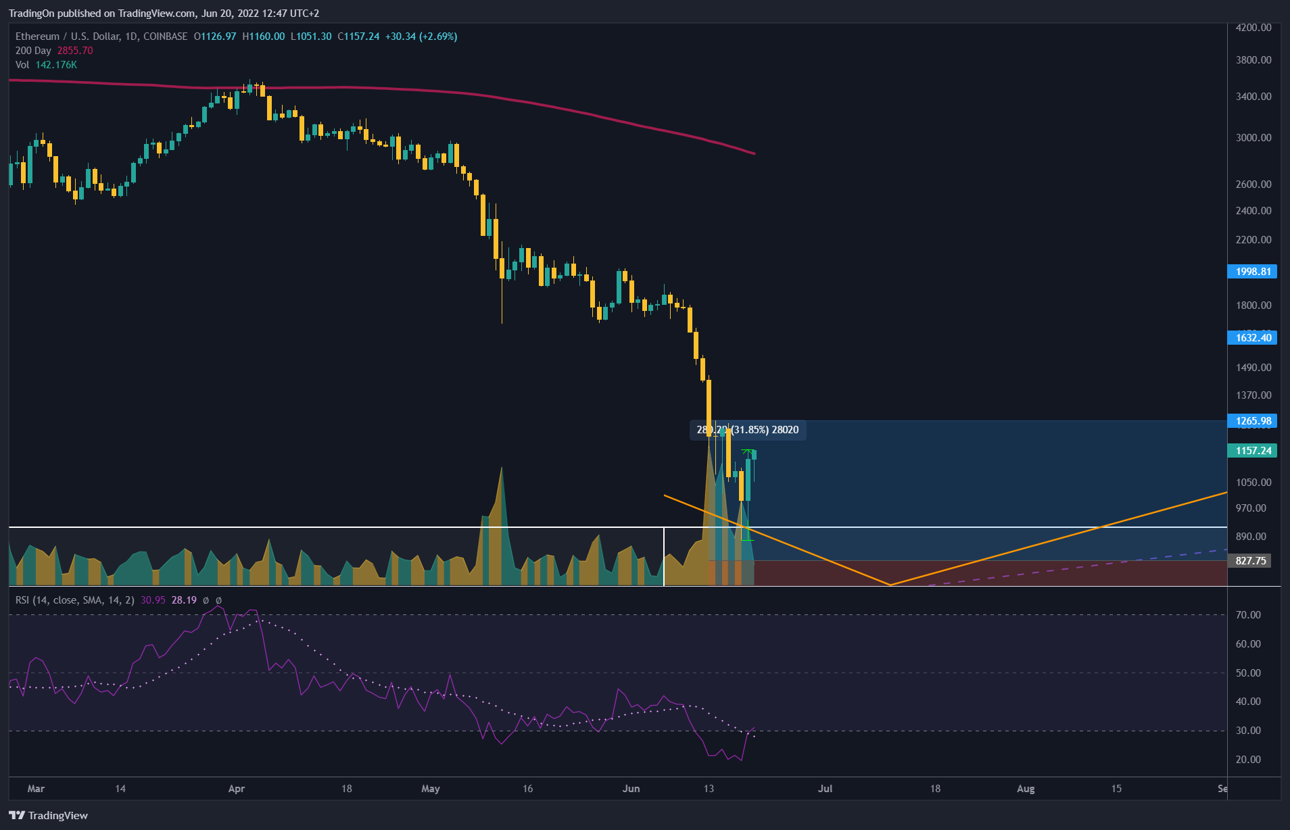
Task: Click the volume value '142.176K'
Action: (56, 65)
